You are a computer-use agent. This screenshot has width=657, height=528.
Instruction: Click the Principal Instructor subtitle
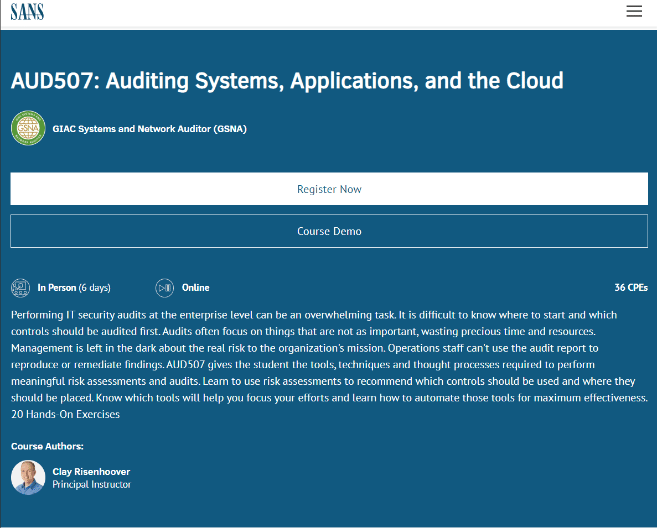92,484
